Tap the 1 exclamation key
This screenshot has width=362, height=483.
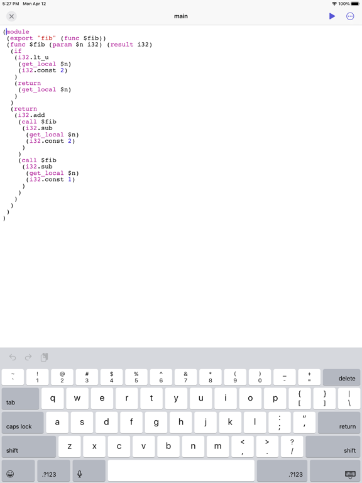(37, 377)
